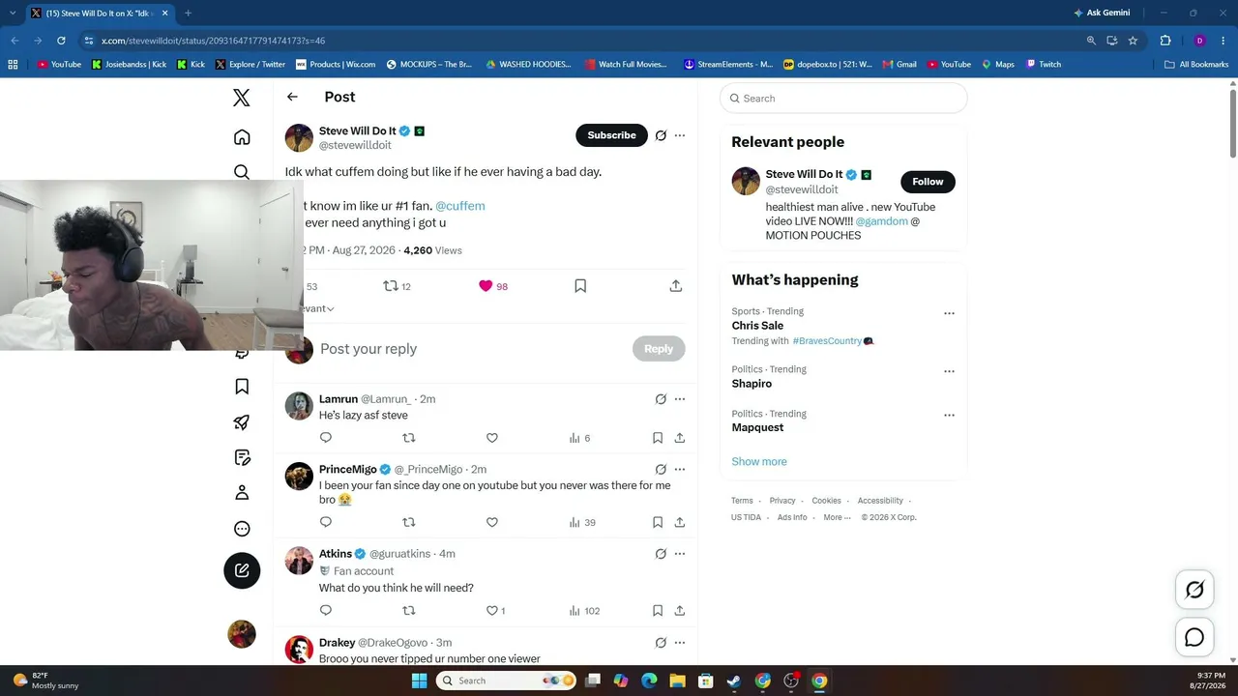This screenshot has width=1238, height=696.
Task: Open more options on Drakey's reply
Action: 680,643
